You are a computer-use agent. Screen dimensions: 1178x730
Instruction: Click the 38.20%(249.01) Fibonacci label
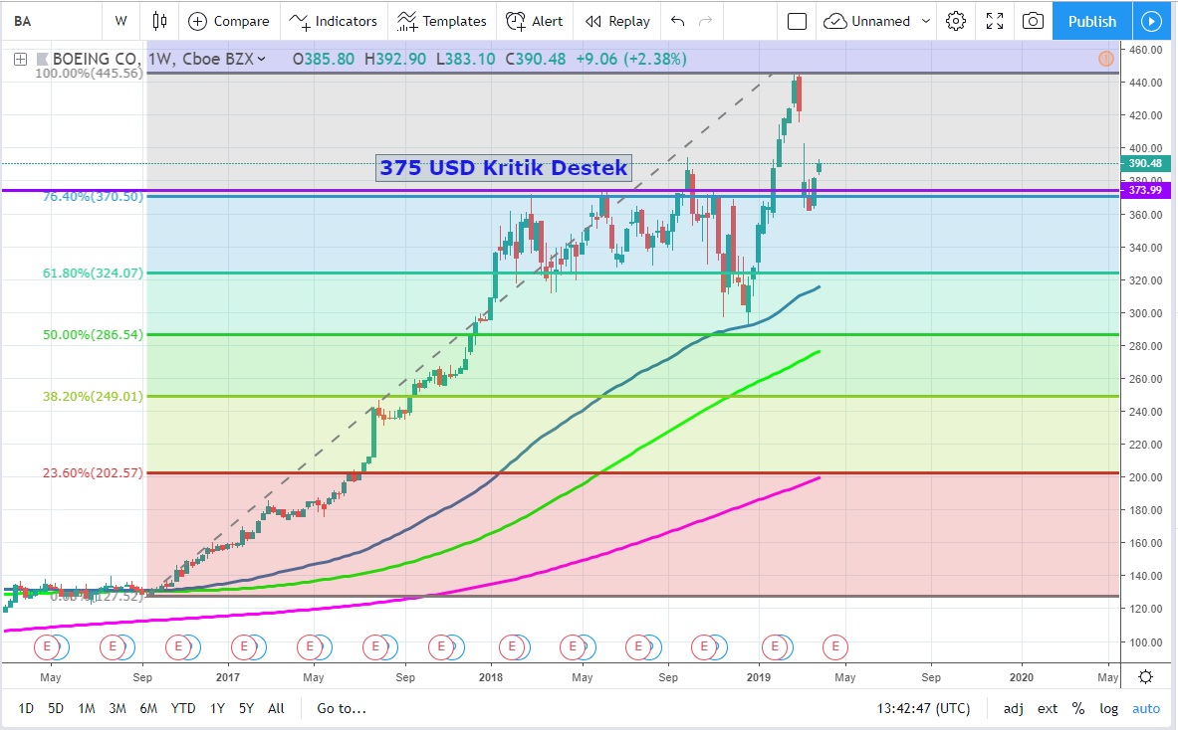pyautogui.click(x=93, y=396)
